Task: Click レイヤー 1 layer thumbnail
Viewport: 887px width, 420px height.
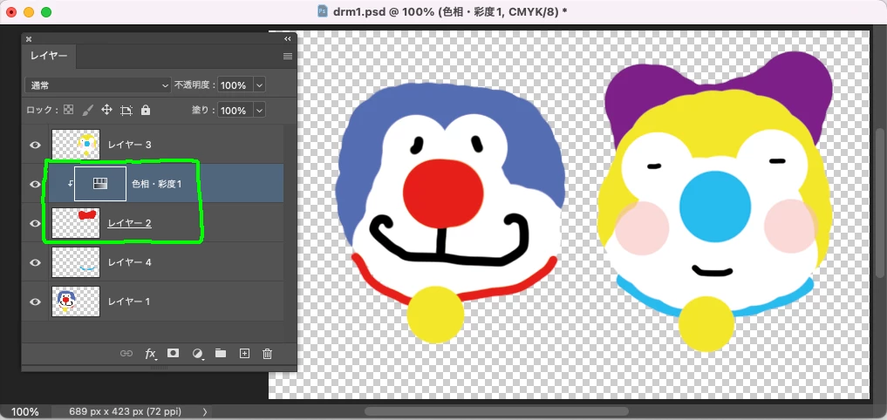Action: (x=76, y=301)
